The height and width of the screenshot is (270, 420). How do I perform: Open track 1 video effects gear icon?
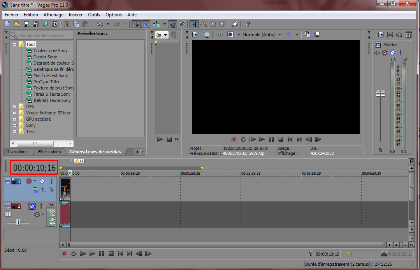click(29, 181)
